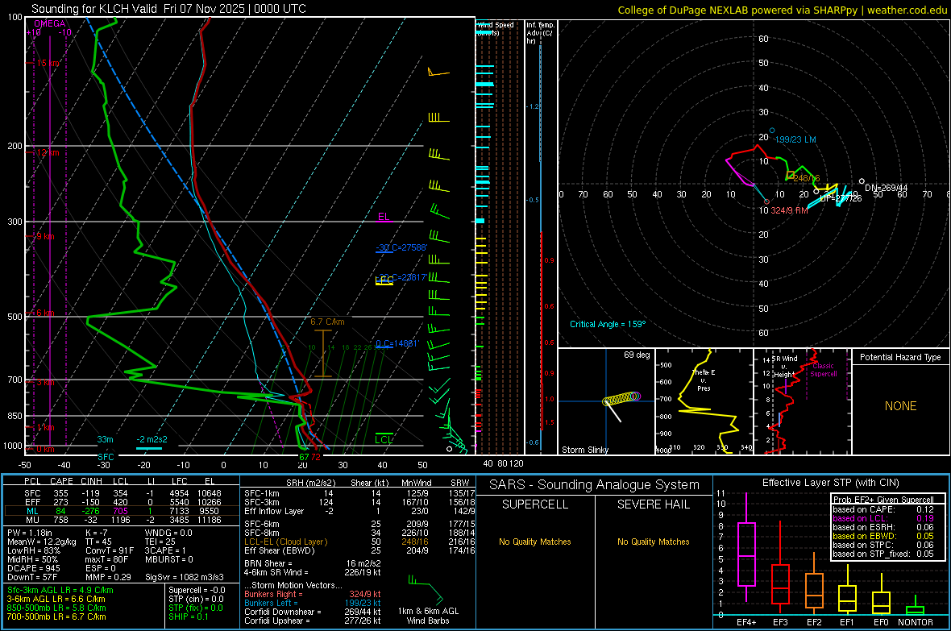Viewport: 951px width, 631px height.
Task: Click the 'SR Wind v. Height' plot label
Action: [784, 367]
